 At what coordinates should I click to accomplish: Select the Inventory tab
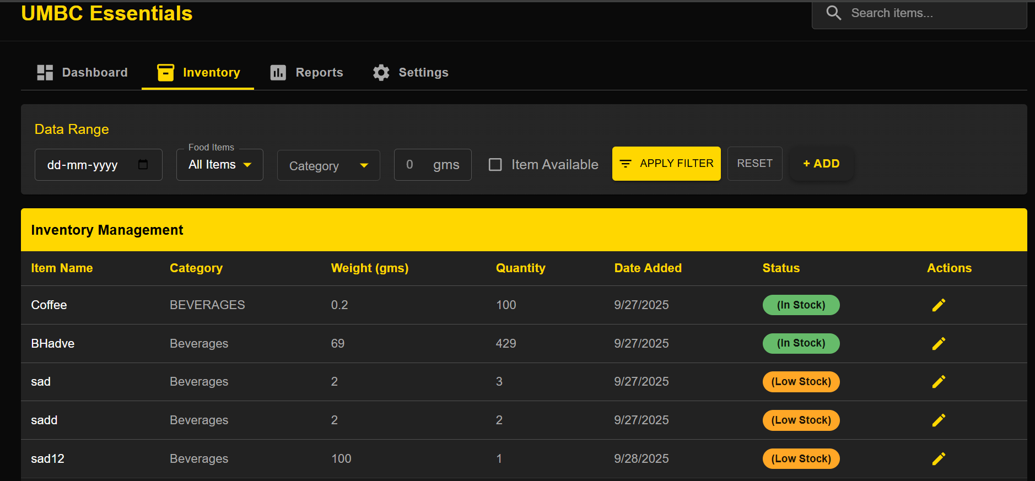point(198,73)
